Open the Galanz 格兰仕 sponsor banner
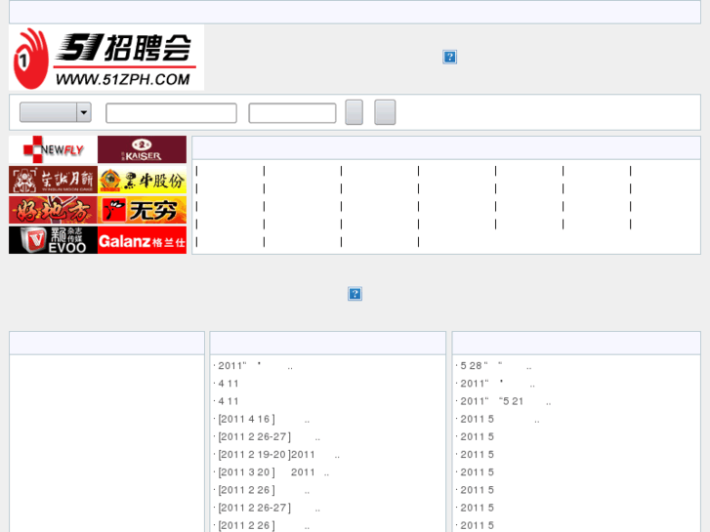Viewport: 710px width, 532px height. tap(143, 240)
